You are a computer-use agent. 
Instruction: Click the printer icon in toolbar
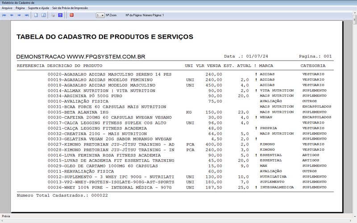pos(53,15)
